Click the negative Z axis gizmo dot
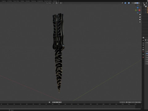This screenshot has width=148, height=111. point(138,13)
